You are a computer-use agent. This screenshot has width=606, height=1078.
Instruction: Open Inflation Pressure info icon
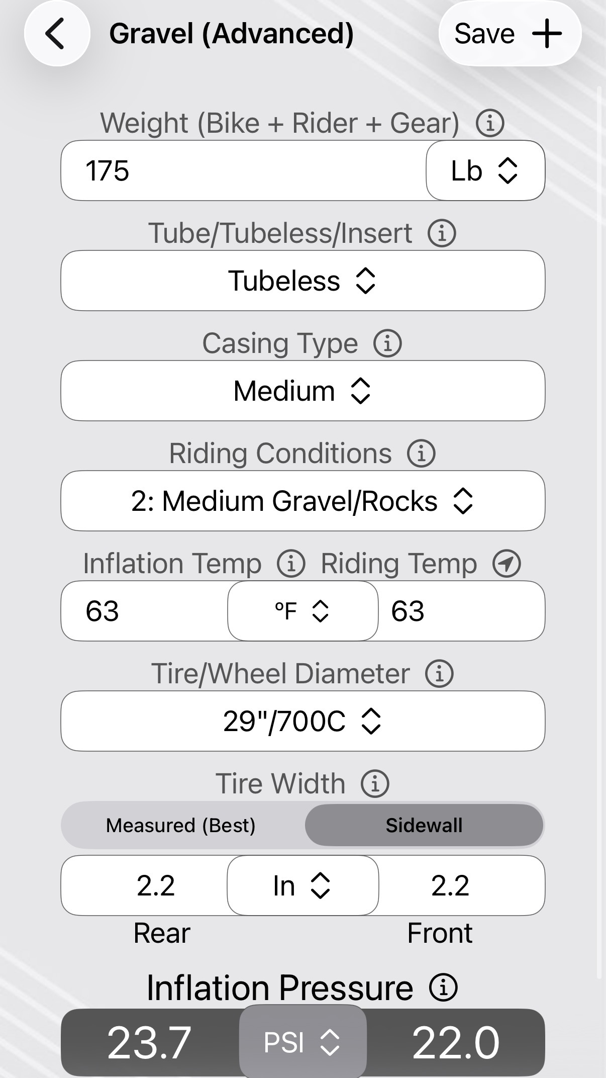coord(443,987)
